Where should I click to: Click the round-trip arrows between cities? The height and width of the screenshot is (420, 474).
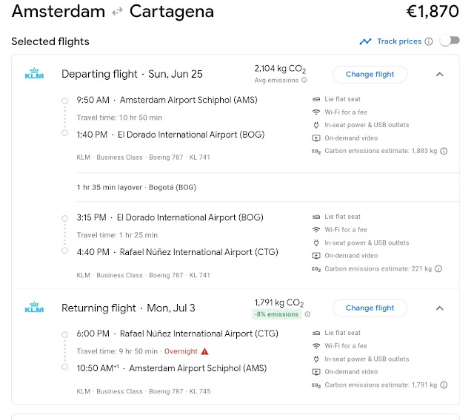[x=117, y=12]
